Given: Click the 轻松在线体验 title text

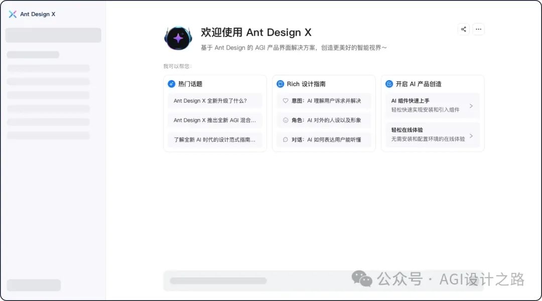Looking at the screenshot, I should [x=407, y=130].
